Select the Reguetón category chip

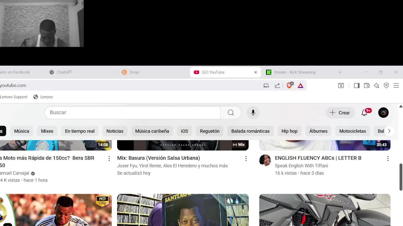pyautogui.click(x=210, y=131)
